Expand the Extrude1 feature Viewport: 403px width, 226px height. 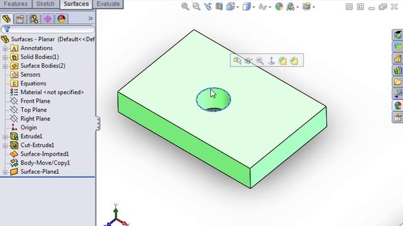5,137
